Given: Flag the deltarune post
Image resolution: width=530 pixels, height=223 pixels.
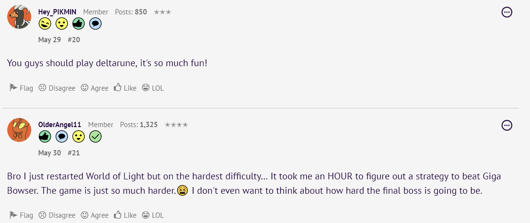Looking at the screenshot, I should pyautogui.click(x=22, y=88).
